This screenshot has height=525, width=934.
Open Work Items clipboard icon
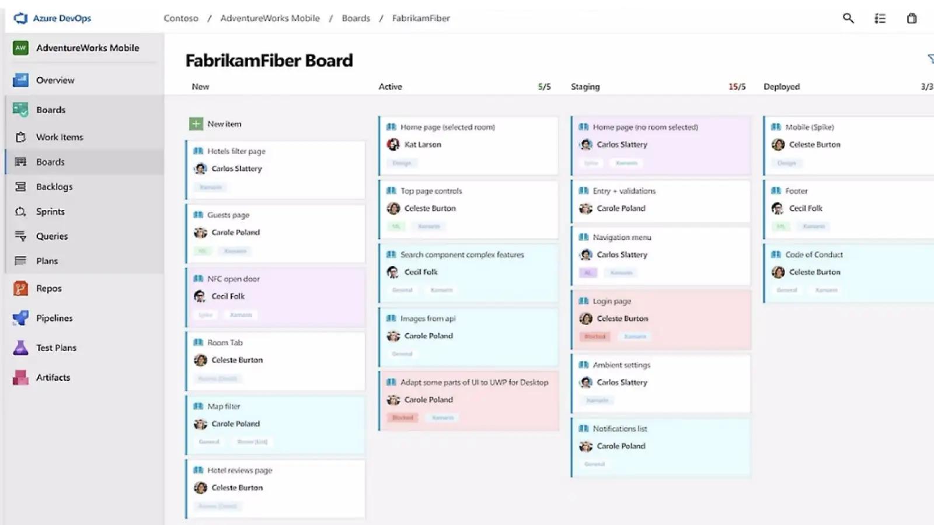21,137
